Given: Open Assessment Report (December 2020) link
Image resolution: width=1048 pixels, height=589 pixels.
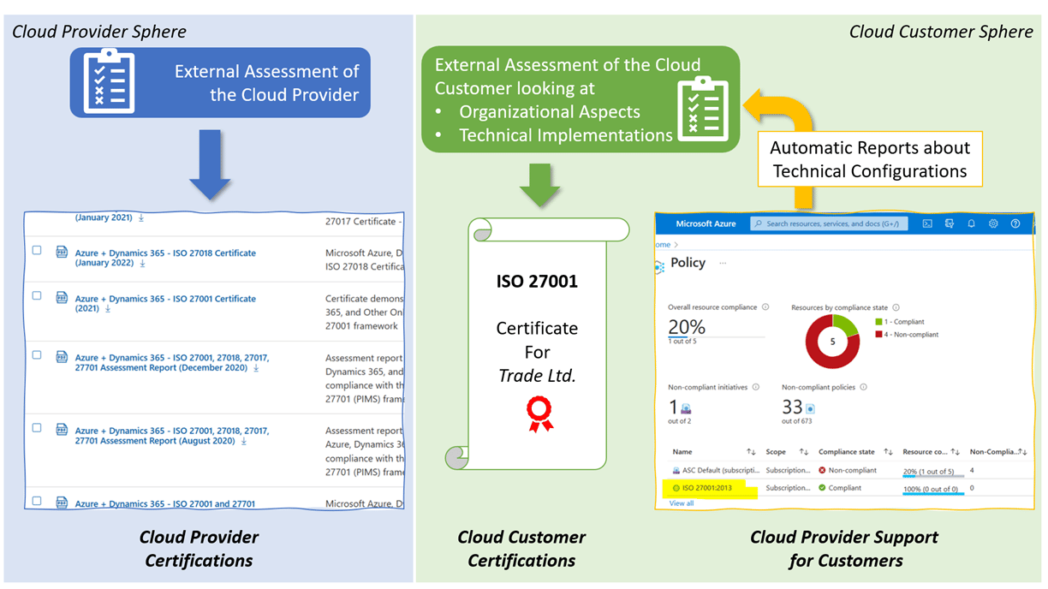Looking at the screenshot, I should click(x=172, y=363).
